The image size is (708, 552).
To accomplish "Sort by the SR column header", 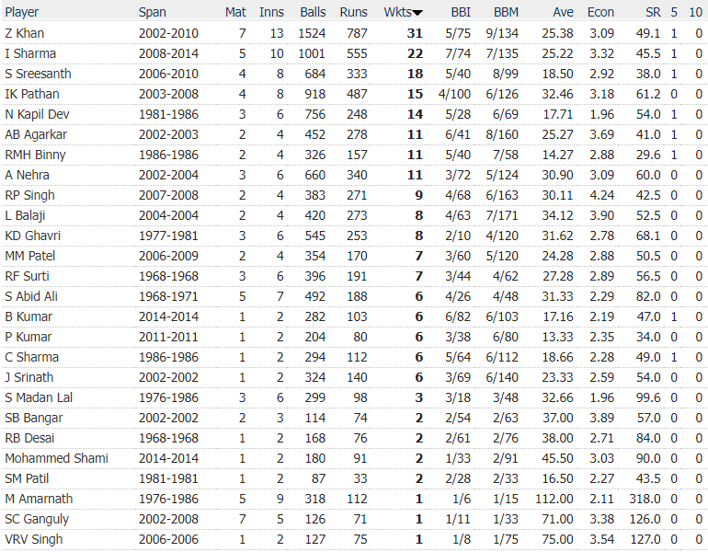I will coord(653,12).
